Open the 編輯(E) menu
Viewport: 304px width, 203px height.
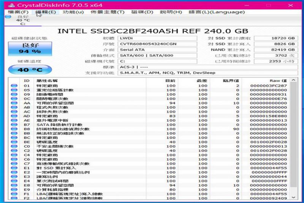46,12
